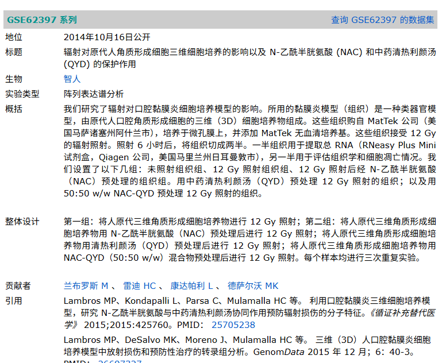Click the 贡献者 field label

18,286
